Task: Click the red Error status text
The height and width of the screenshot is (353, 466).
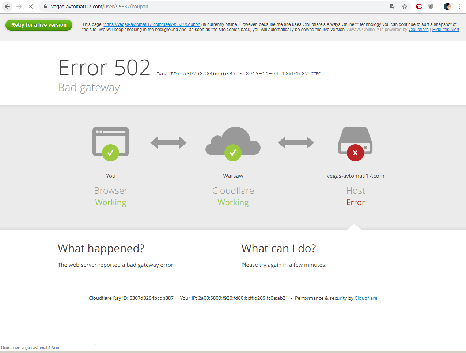Action: pos(356,202)
